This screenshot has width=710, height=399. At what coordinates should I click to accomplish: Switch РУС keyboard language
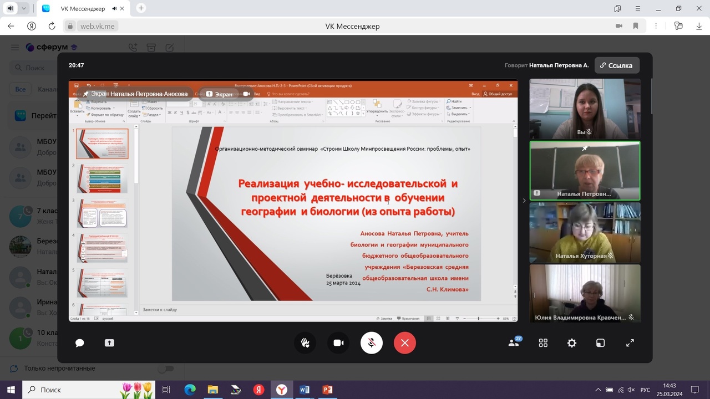click(645, 390)
